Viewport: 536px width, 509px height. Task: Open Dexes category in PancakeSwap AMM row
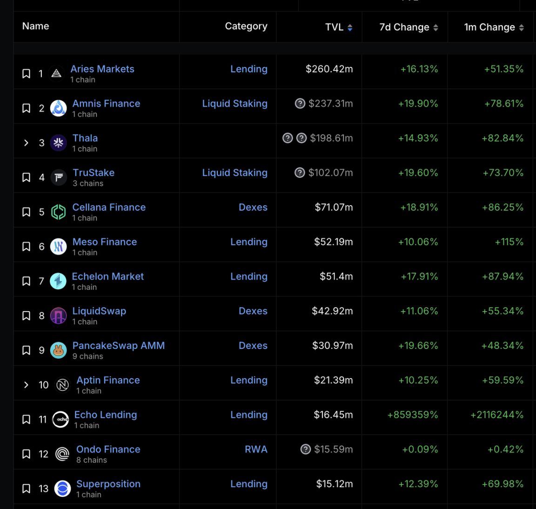253,345
